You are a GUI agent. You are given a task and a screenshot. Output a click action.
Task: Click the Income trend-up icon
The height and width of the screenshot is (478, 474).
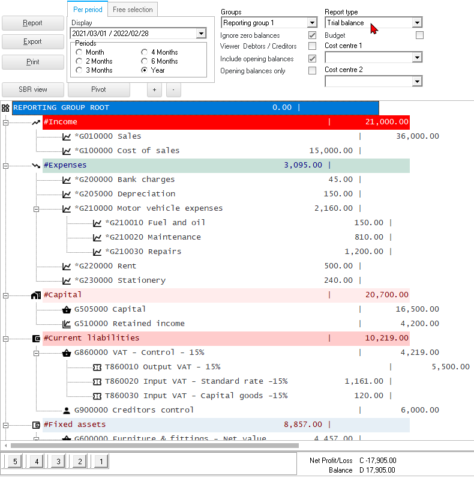click(36, 123)
